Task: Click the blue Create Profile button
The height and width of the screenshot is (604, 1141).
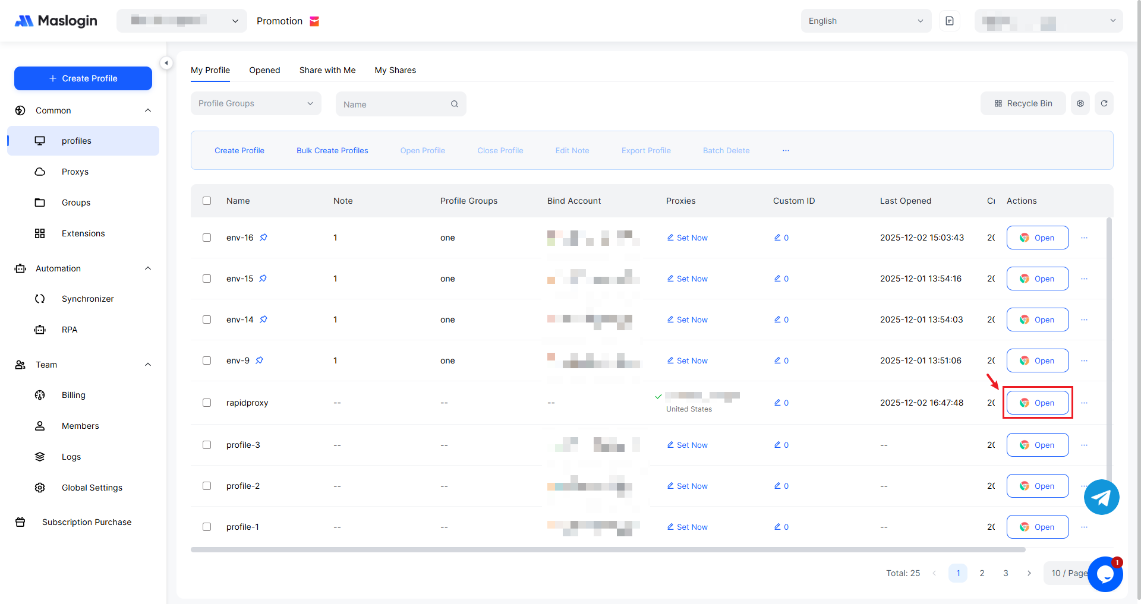Action: pyautogui.click(x=83, y=78)
